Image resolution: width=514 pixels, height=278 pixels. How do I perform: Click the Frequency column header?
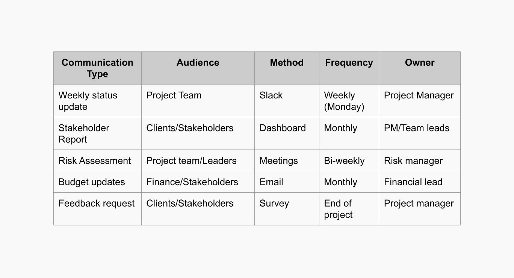[x=349, y=63]
